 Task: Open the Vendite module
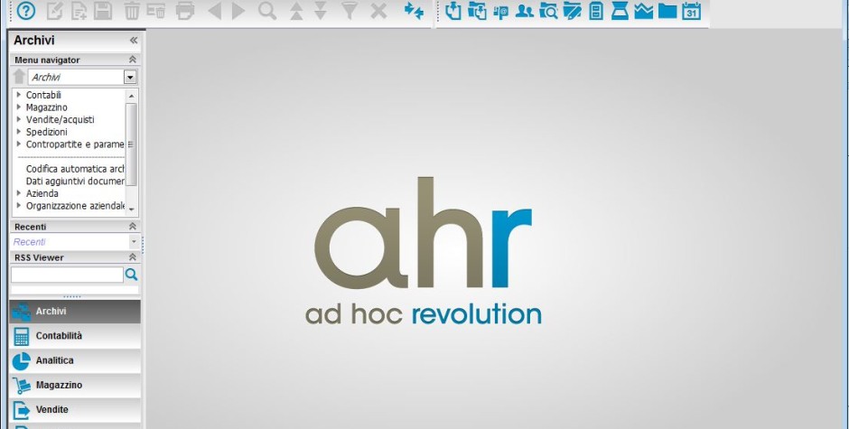point(75,409)
